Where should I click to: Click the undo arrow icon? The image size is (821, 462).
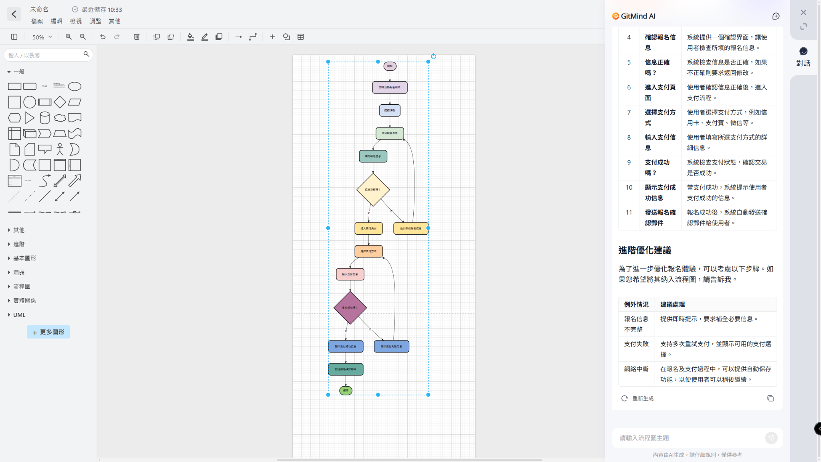coord(103,37)
